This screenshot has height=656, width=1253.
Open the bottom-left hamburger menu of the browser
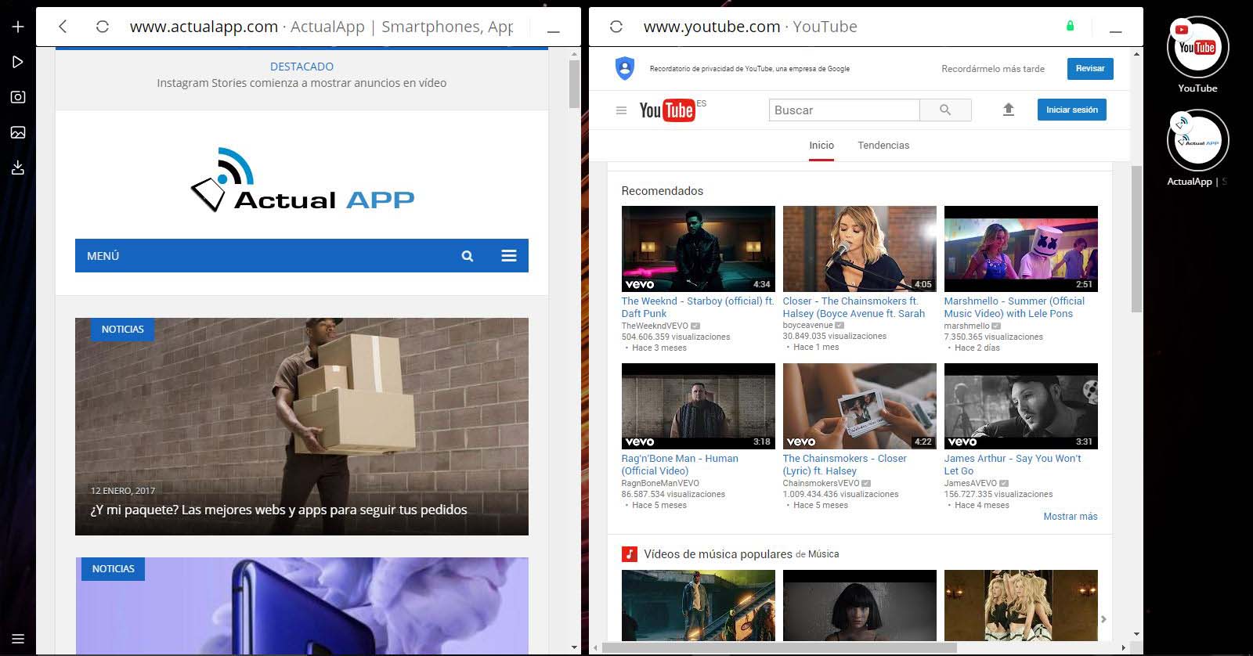click(x=18, y=639)
